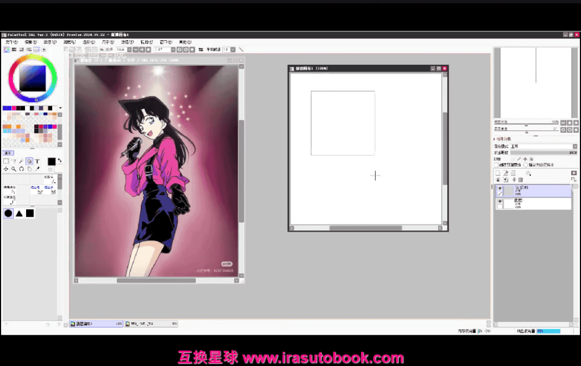The width and height of the screenshot is (581, 366).
Task: Open the toolbar zoom percentage dropdown
Action: coord(129,49)
